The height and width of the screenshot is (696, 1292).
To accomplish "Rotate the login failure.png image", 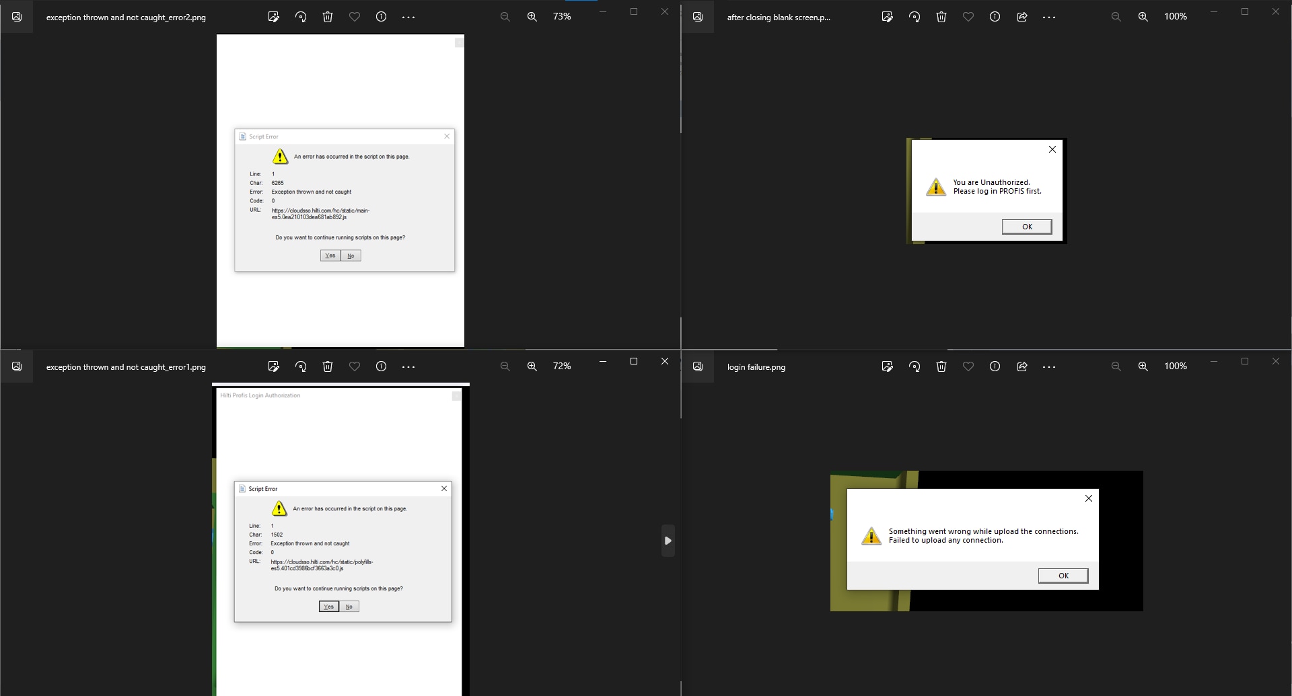I will 914,366.
